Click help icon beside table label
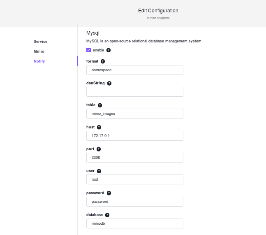Viewport: 266px width, 235px height. pos(100,105)
